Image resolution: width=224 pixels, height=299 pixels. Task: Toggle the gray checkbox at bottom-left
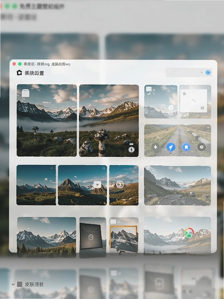click(19, 285)
